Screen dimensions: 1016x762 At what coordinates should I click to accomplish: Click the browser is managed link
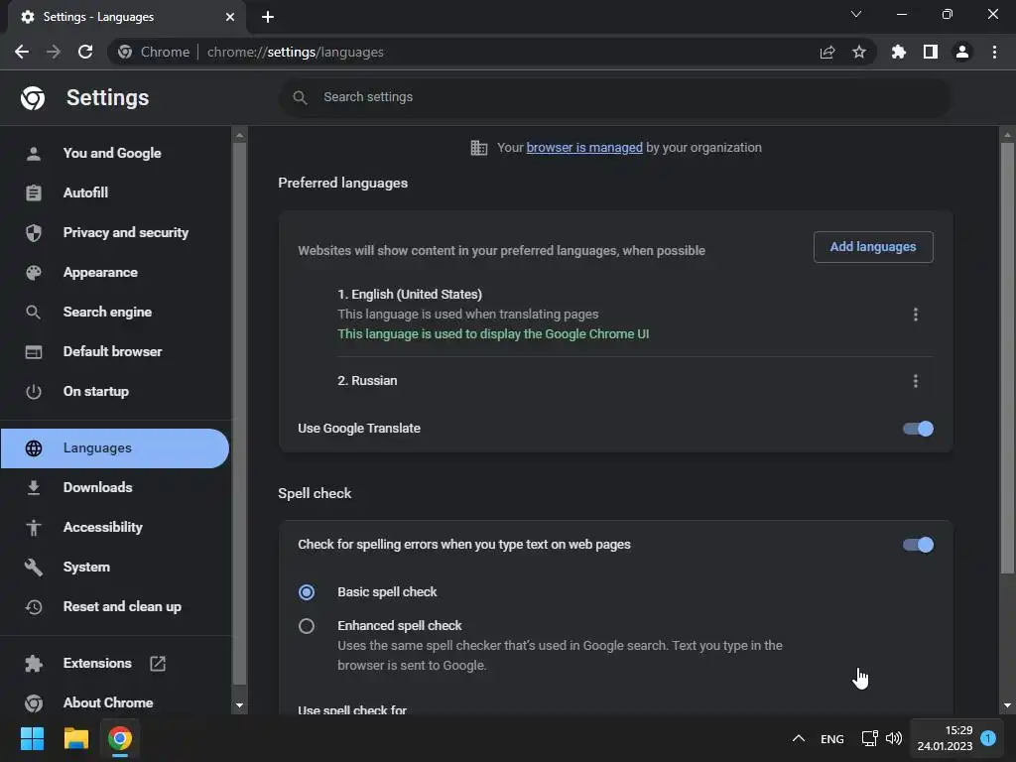pyautogui.click(x=584, y=148)
